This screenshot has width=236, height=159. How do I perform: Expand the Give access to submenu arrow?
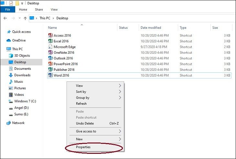pos(120,131)
